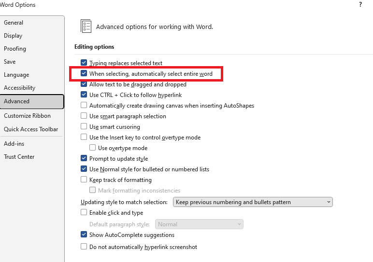Enable Use smart paragraph selection
The image size is (373, 262).
coord(84,116)
